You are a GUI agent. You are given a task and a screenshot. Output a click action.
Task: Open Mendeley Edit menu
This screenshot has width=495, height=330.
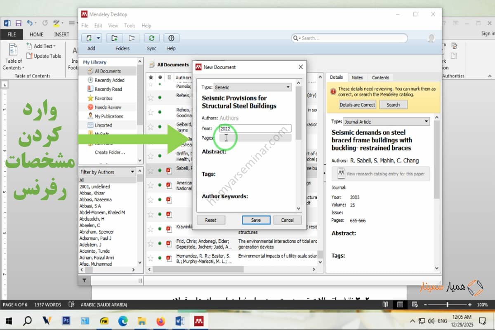(98, 26)
